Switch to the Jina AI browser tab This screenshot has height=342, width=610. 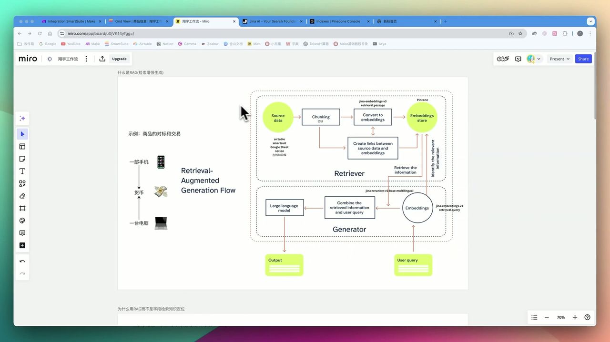click(270, 21)
